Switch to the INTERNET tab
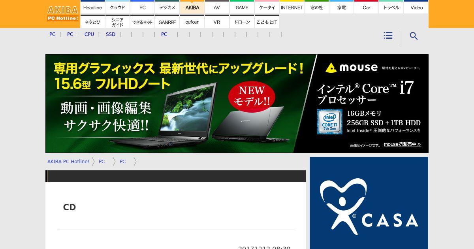The height and width of the screenshot is (249, 474). coord(292,8)
